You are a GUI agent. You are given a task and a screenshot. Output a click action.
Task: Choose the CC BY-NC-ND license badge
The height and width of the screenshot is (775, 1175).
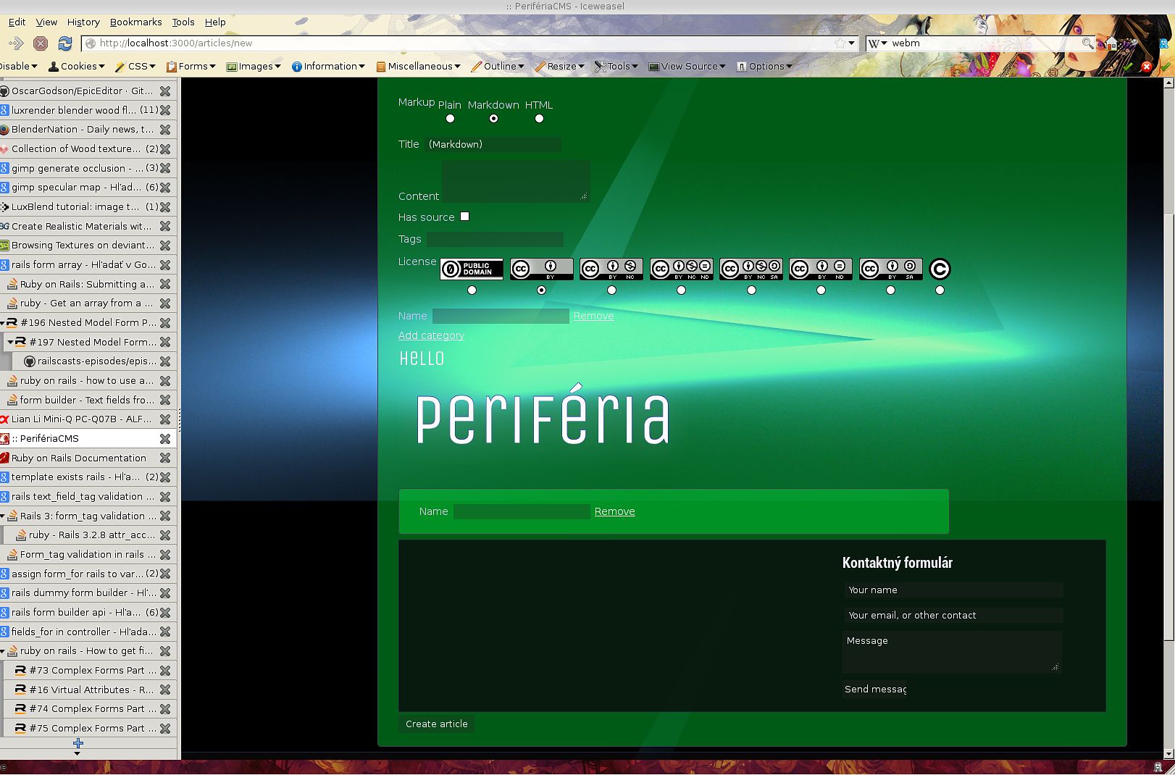pyautogui.click(x=681, y=269)
